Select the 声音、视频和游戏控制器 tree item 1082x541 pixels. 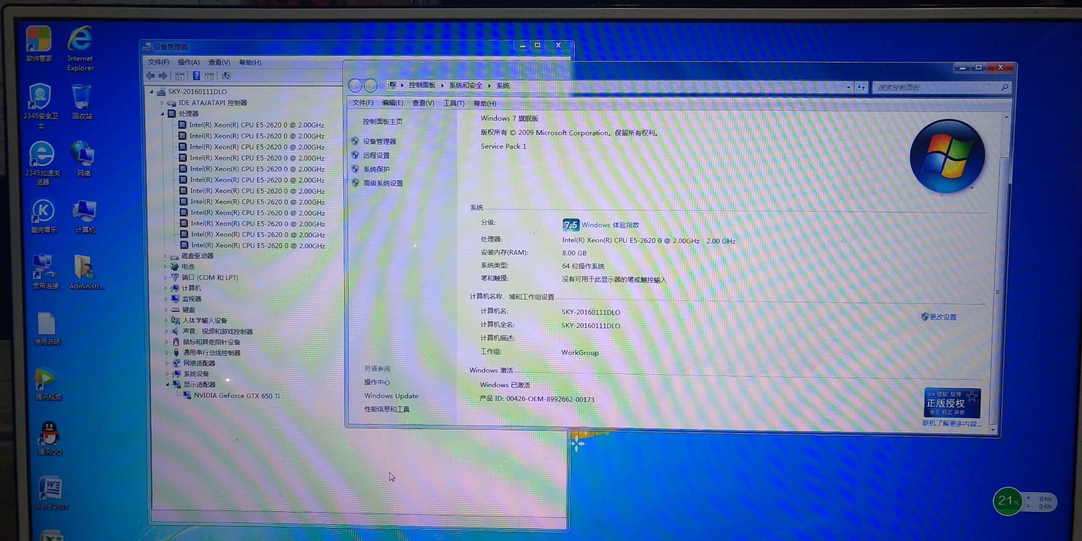click(218, 331)
